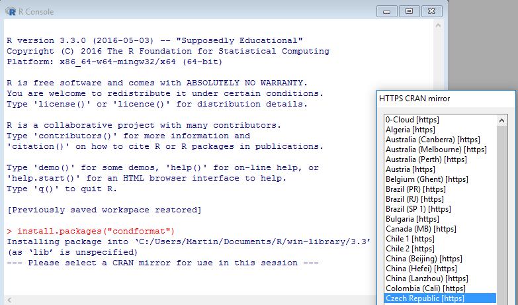Click the CRAN mirror list scrollbar track
The height and width of the screenshot is (305, 518).
[501, 215]
